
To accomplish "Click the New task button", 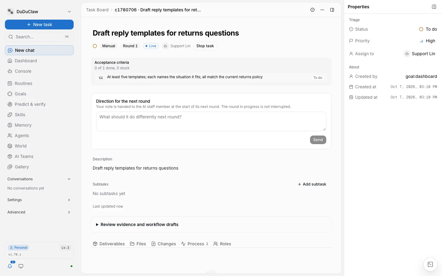I will pyautogui.click(x=39, y=25).
